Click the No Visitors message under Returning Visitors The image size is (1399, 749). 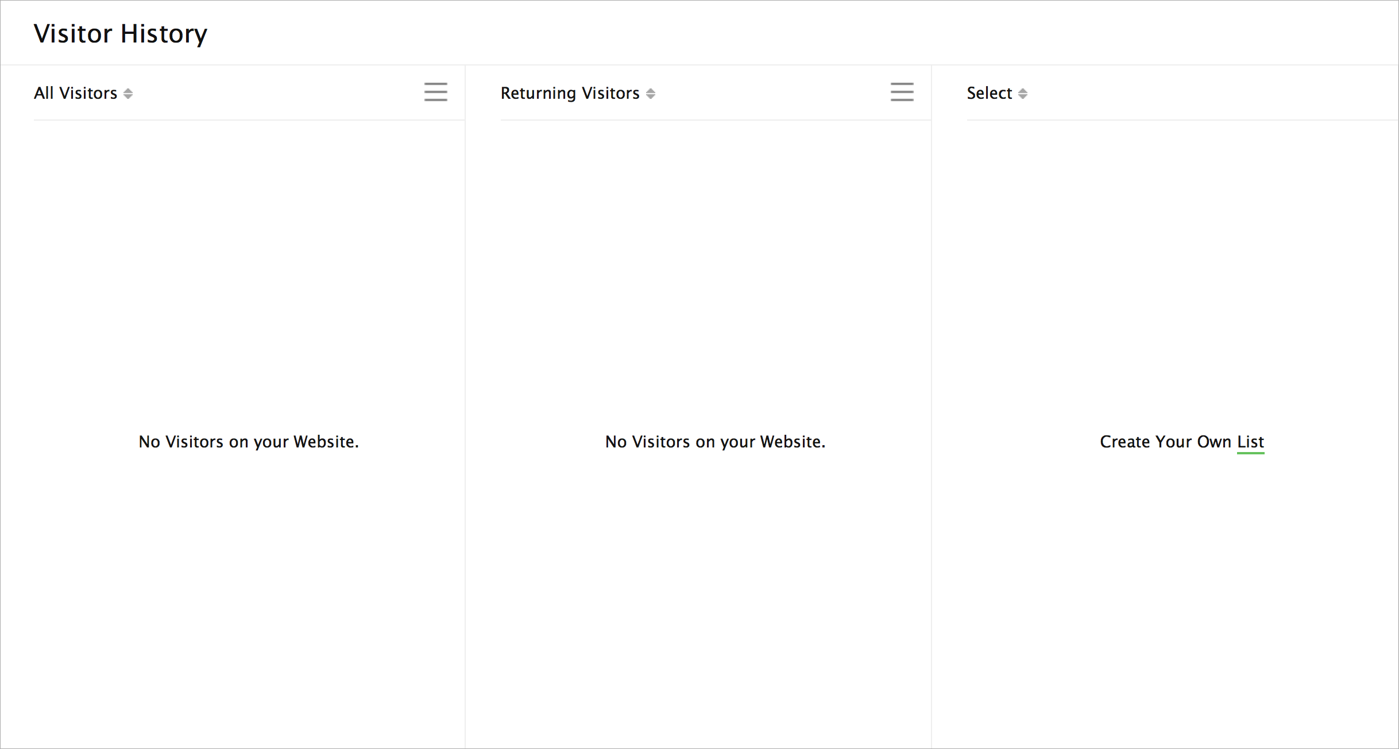pyautogui.click(x=715, y=442)
